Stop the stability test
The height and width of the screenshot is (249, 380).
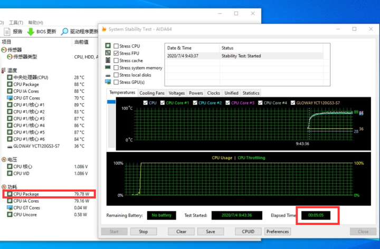pos(143,232)
